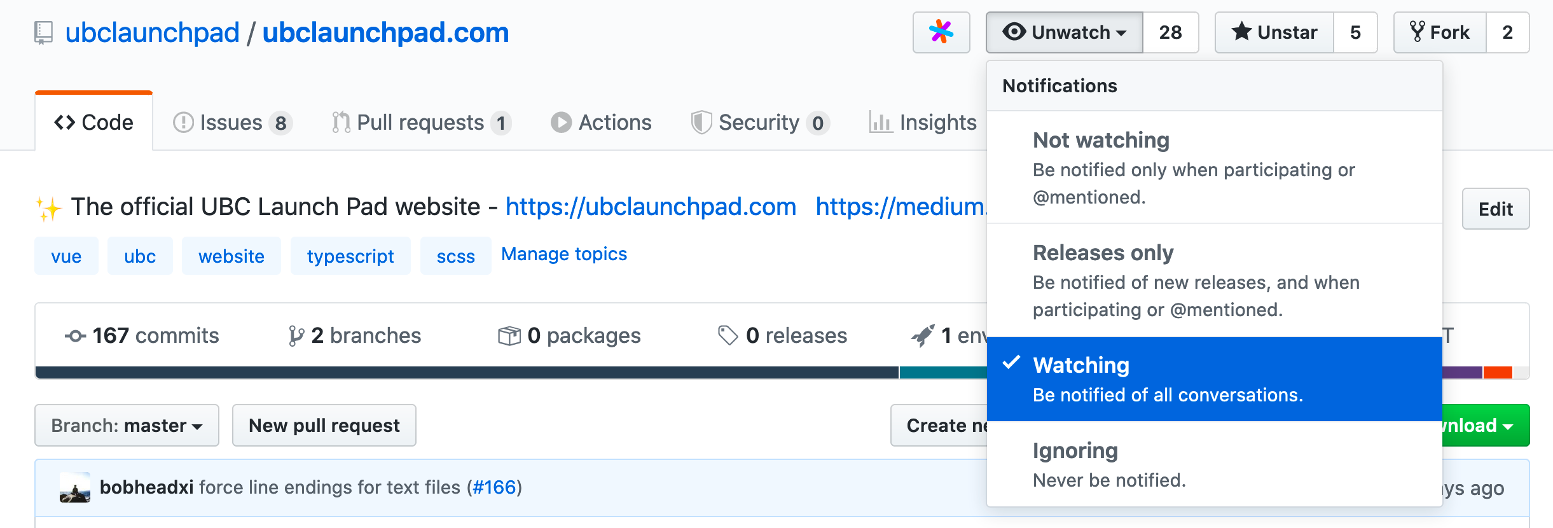Screen dimensions: 1553x528
Task: Select Ignoring notification option
Action: [x=1214, y=464]
